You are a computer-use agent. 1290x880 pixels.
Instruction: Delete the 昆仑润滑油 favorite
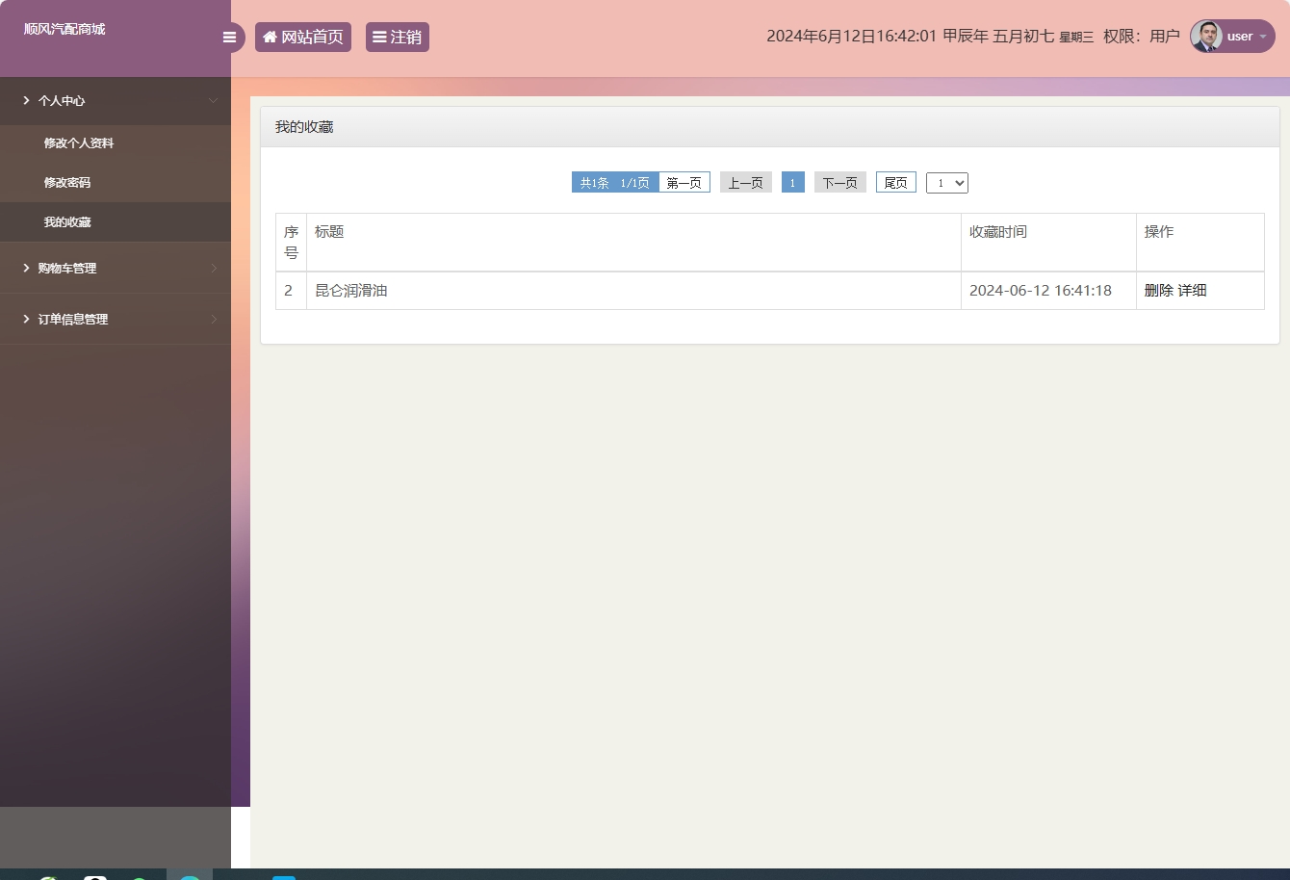pos(1158,290)
